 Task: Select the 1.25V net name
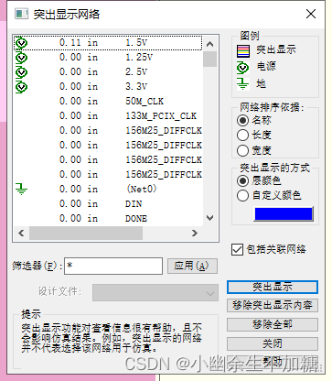tap(139, 57)
